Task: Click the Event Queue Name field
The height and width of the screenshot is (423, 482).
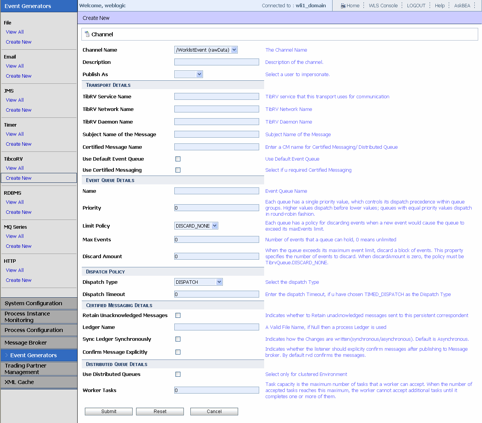Action: [217, 191]
